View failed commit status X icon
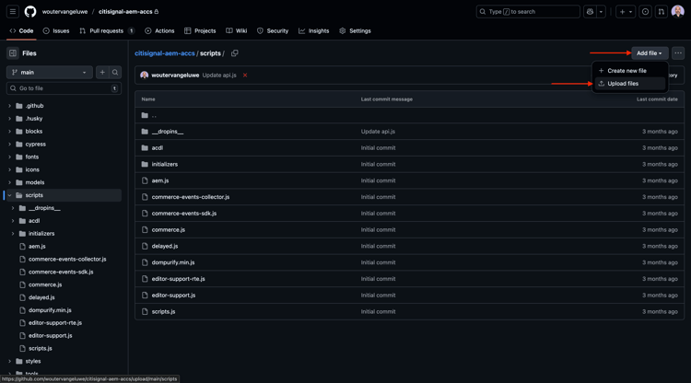 (245, 75)
